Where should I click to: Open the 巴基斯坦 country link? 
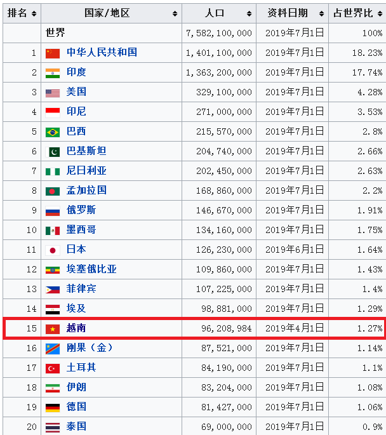click(x=86, y=151)
